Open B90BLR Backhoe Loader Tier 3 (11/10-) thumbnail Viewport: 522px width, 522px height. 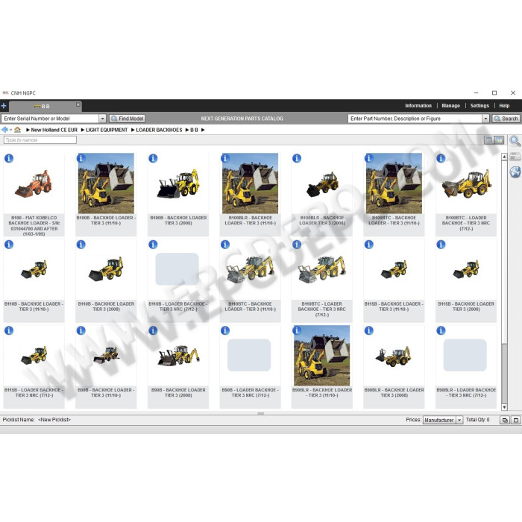pyautogui.click(x=322, y=356)
